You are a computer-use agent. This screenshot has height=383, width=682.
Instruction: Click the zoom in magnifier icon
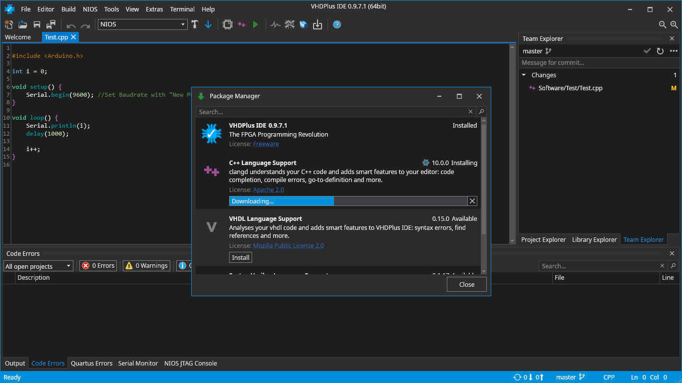pos(675,24)
